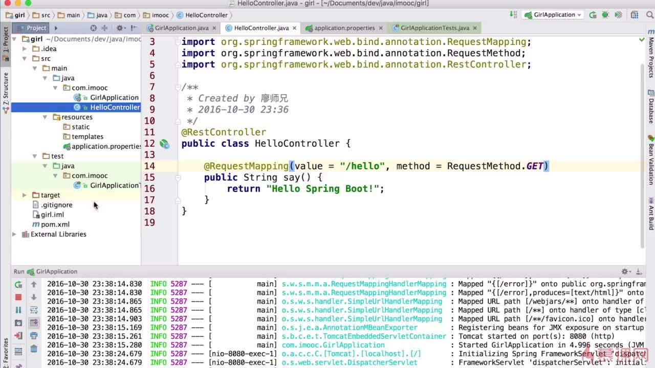Click Make Project icon in top toolbar

(513, 15)
